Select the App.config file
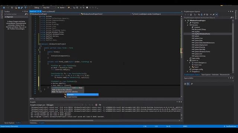The width and height of the screenshot is (238, 133). pyautogui.click(x=196, y=58)
